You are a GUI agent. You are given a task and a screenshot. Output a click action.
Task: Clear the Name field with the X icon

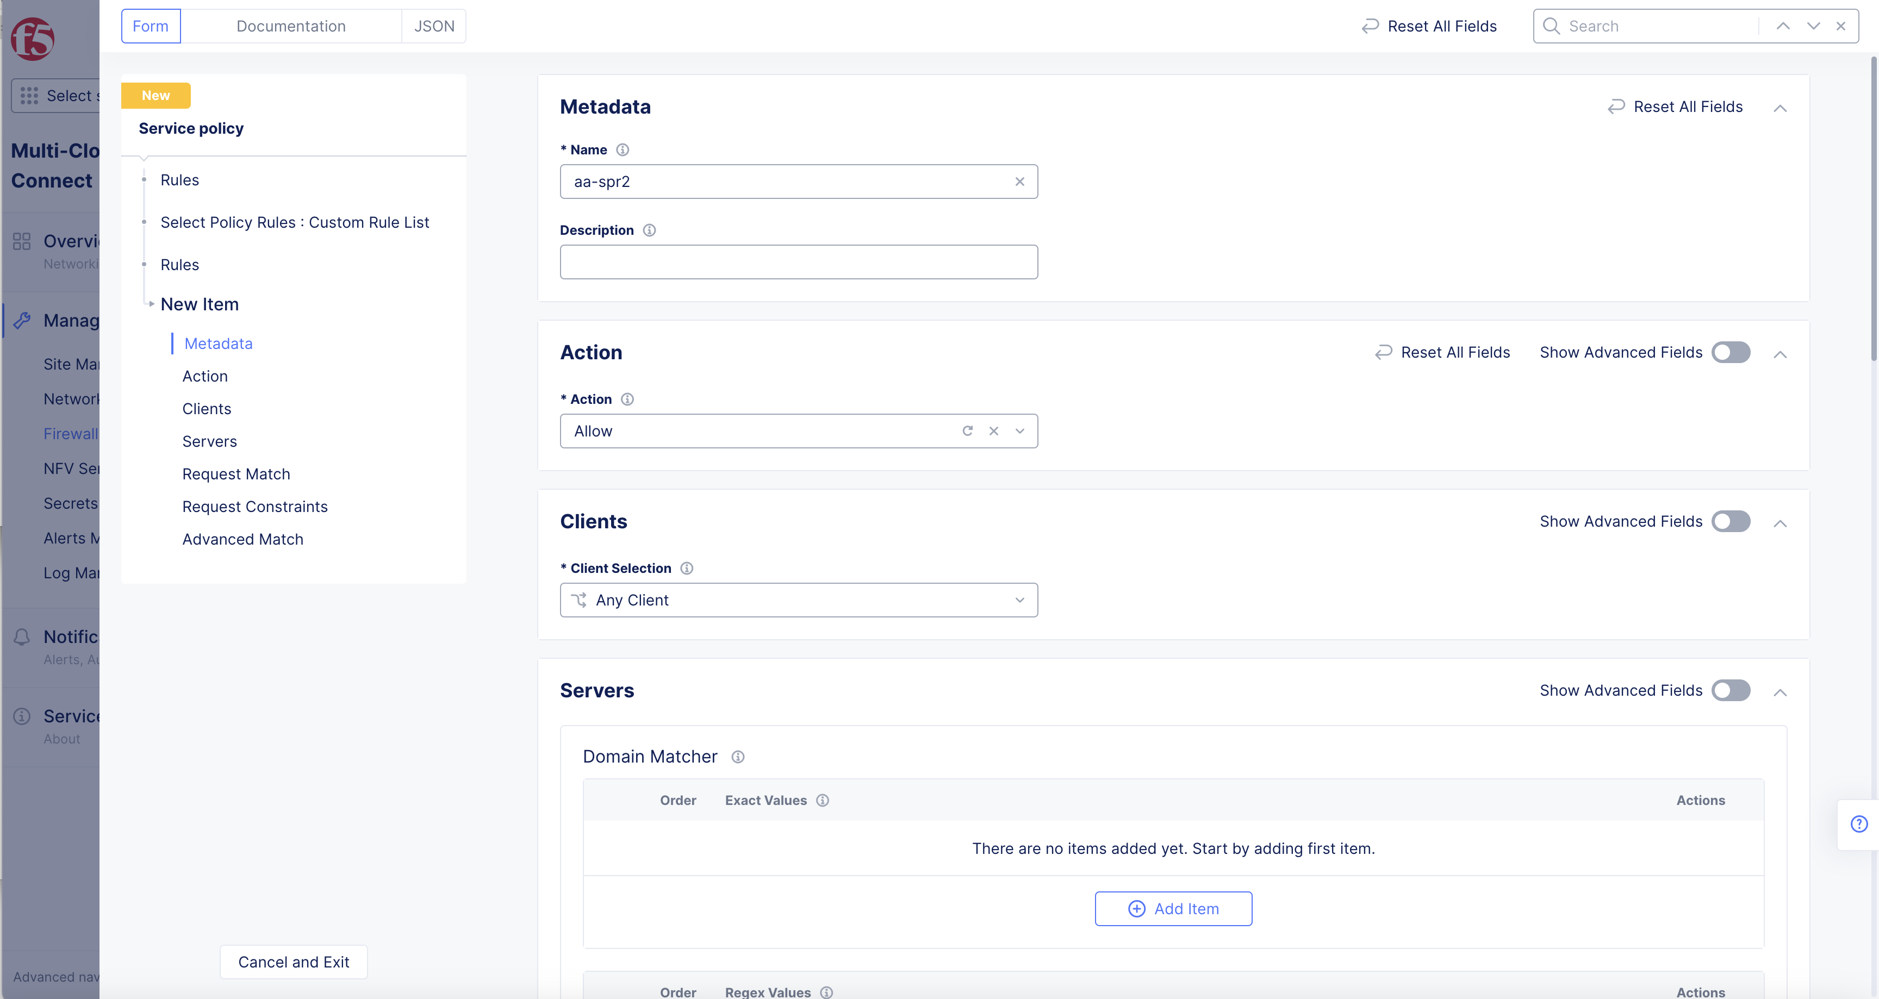point(1019,182)
